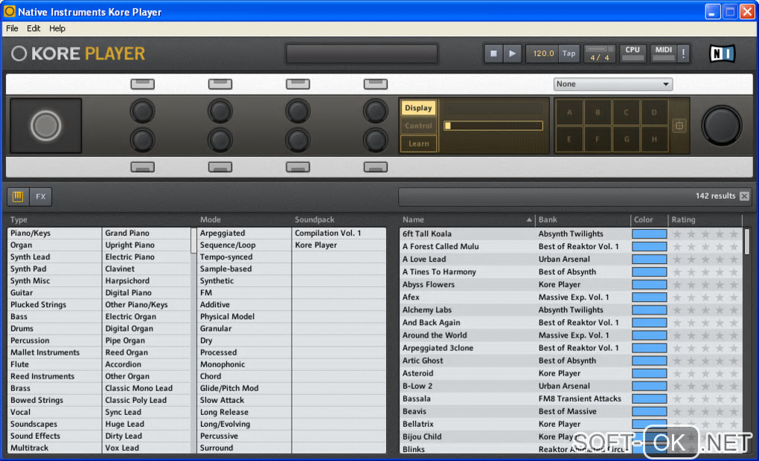759x461 pixels.
Task: Click the CPU meter indicator
Action: pos(632,54)
